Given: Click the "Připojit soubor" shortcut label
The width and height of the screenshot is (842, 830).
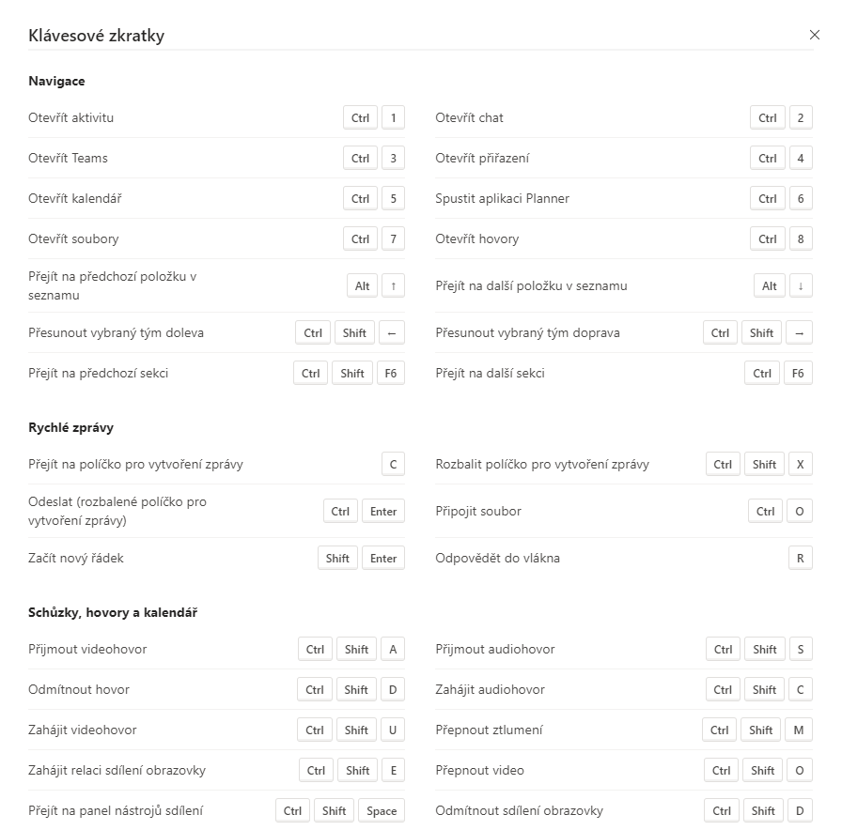Looking at the screenshot, I should tap(477, 512).
